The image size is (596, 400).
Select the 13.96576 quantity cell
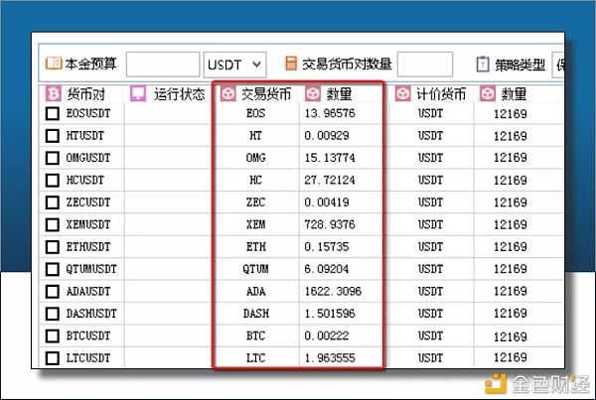tap(340, 113)
